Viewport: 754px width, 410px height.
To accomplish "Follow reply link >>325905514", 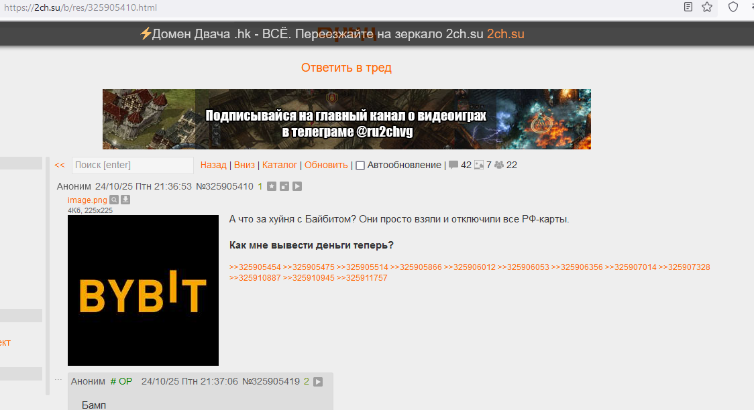I will pos(362,267).
